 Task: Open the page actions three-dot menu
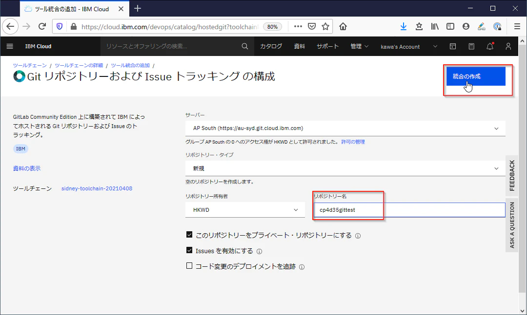[x=298, y=26]
